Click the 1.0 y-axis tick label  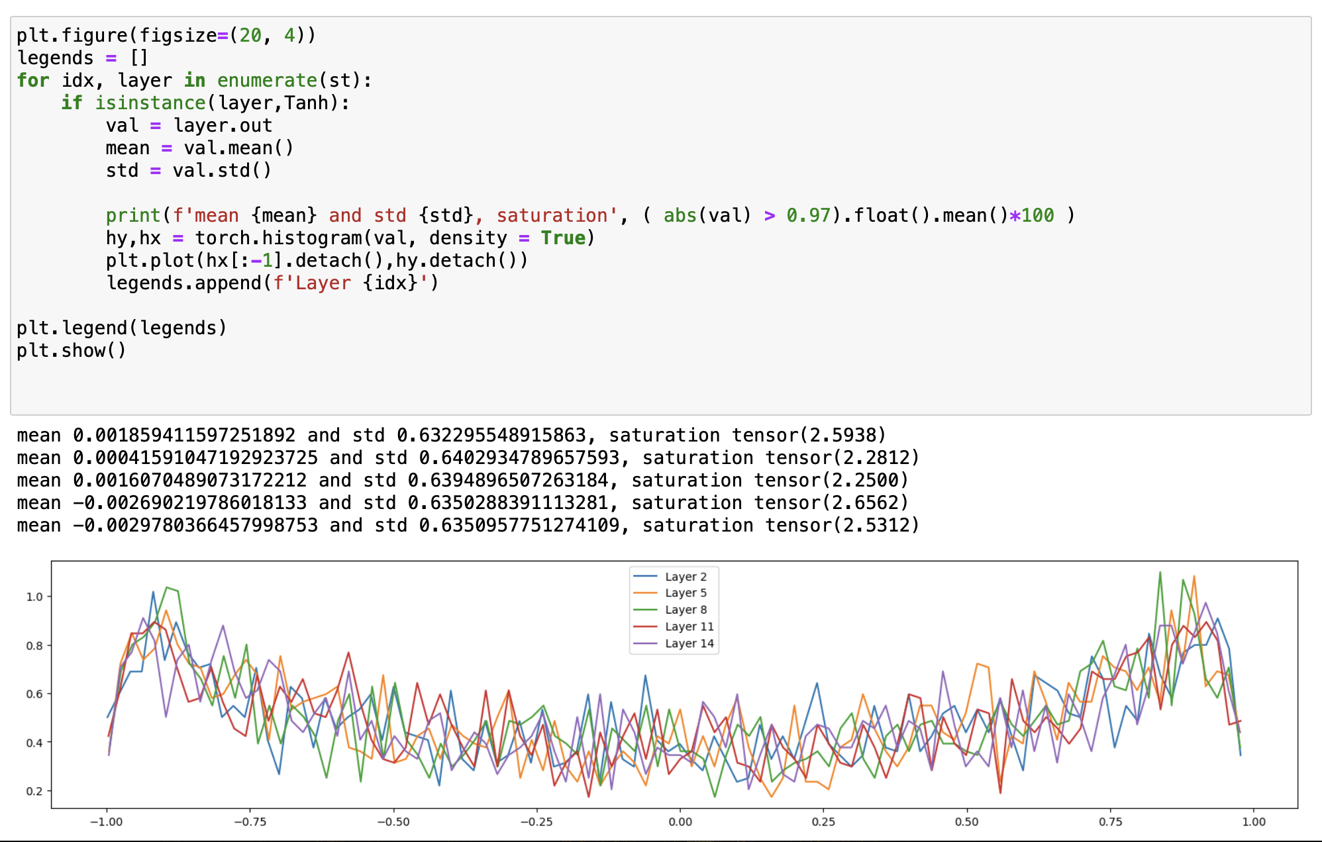(34, 596)
